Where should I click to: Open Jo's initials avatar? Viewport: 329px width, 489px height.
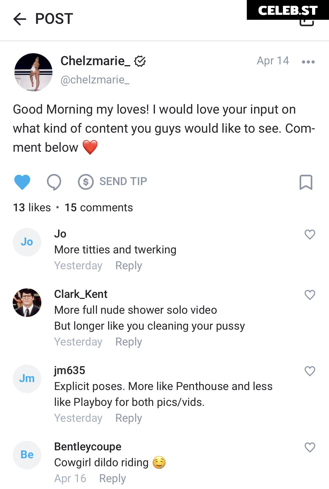pyautogui.click(x=27, y=242)
